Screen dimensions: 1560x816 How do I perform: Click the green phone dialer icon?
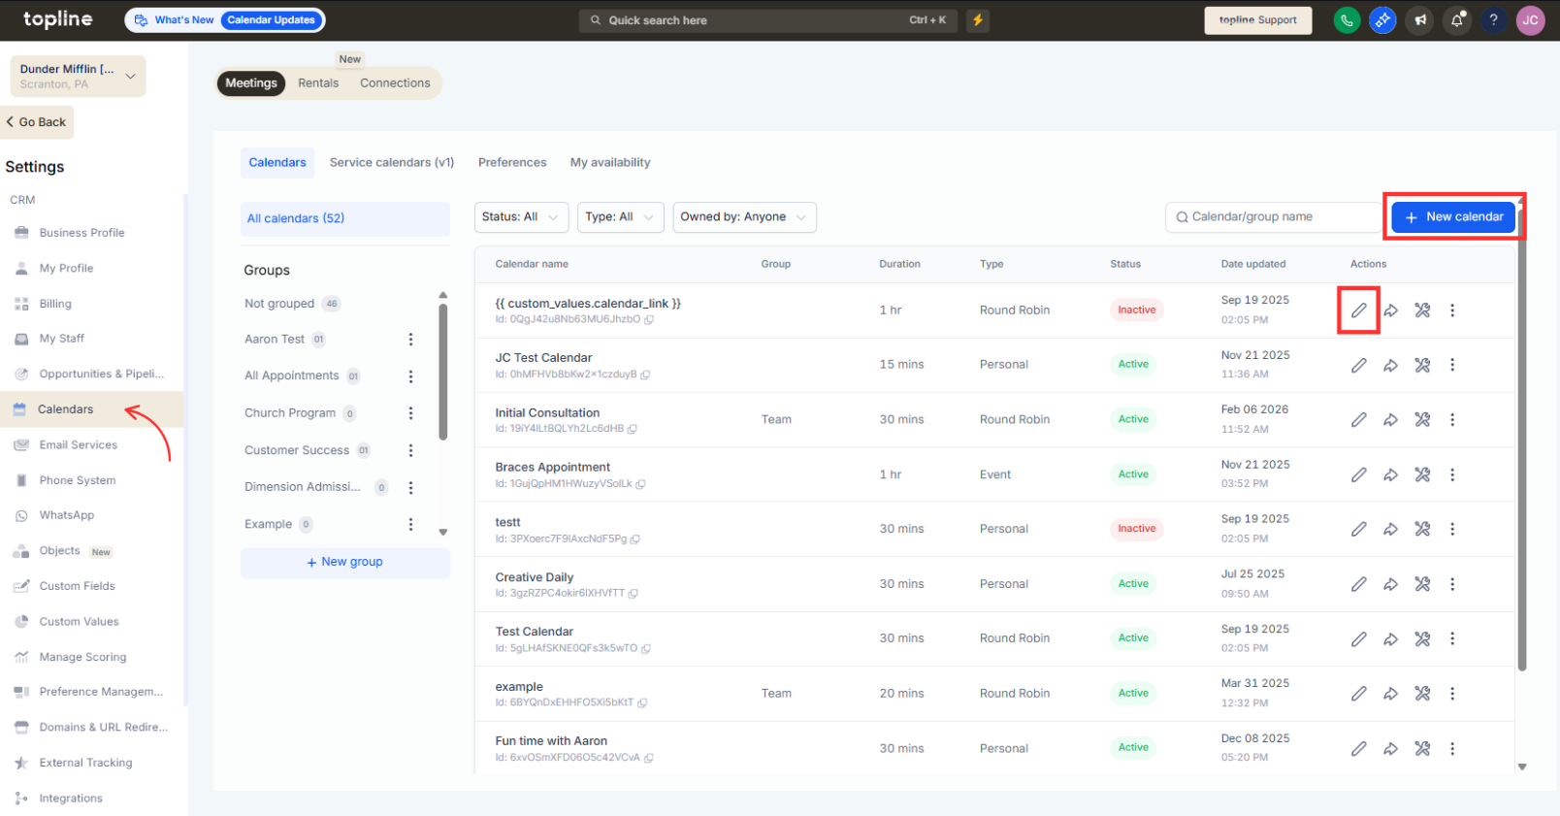tap(1347, 20)
